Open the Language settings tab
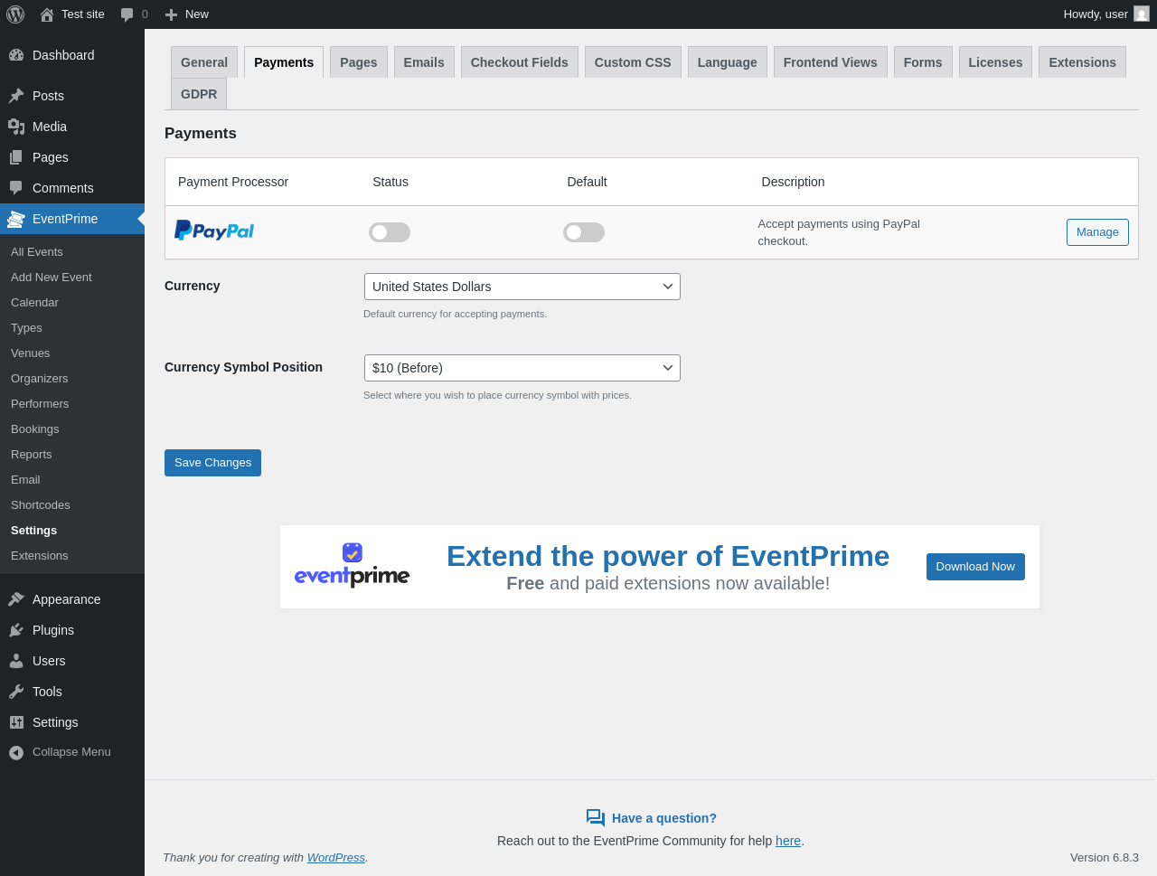The height and width of the screenshot is (876, 1157). click(x=728, y=62)
